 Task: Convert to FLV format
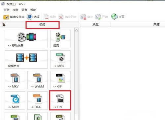pyautogui.click(x=60, y=101)
